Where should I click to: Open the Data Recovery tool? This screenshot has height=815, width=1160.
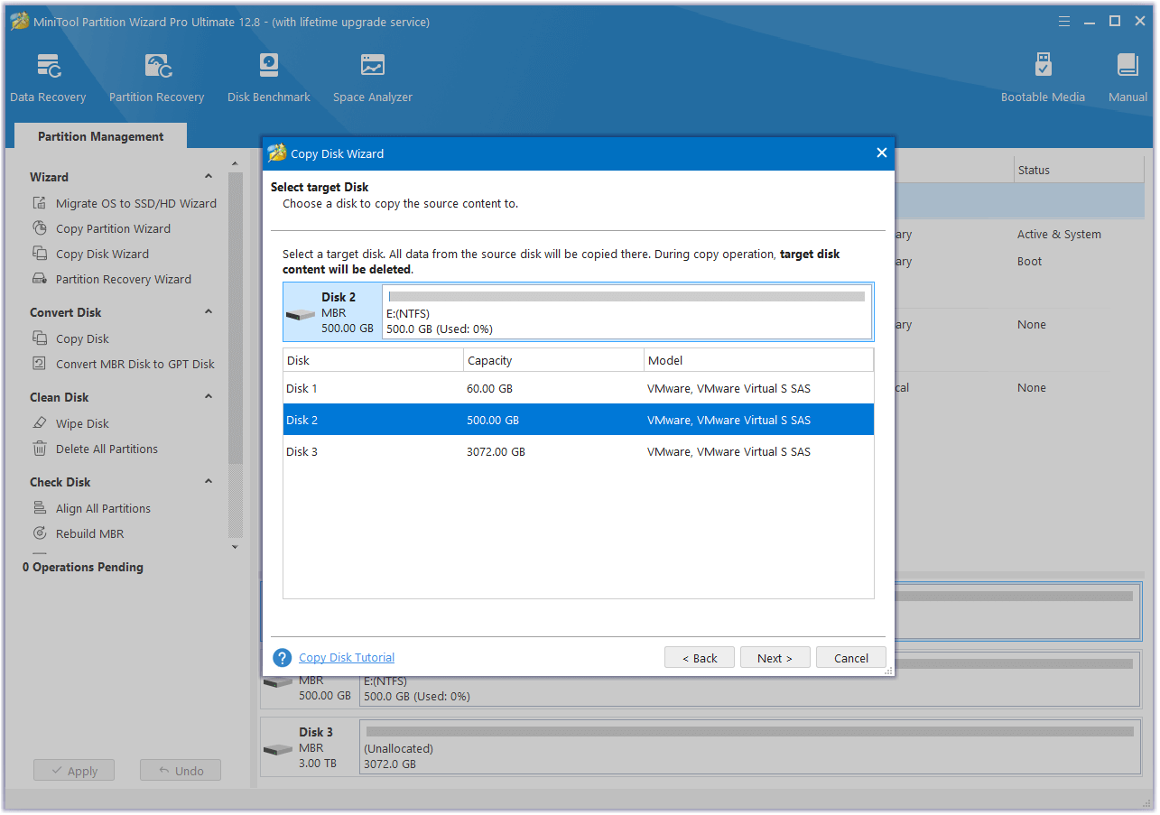tap(48, 78)
